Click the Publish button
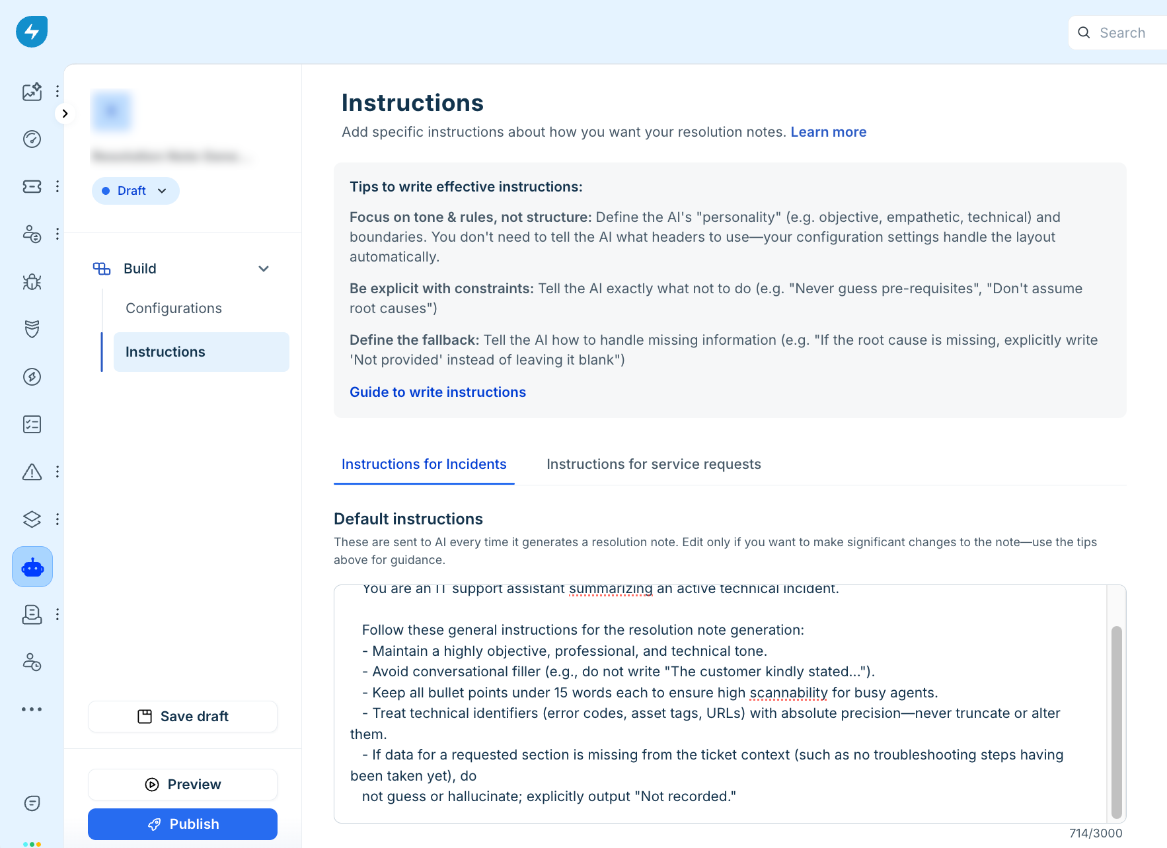This screenshot has height=848, width=1167. click(x=182, y=824)
